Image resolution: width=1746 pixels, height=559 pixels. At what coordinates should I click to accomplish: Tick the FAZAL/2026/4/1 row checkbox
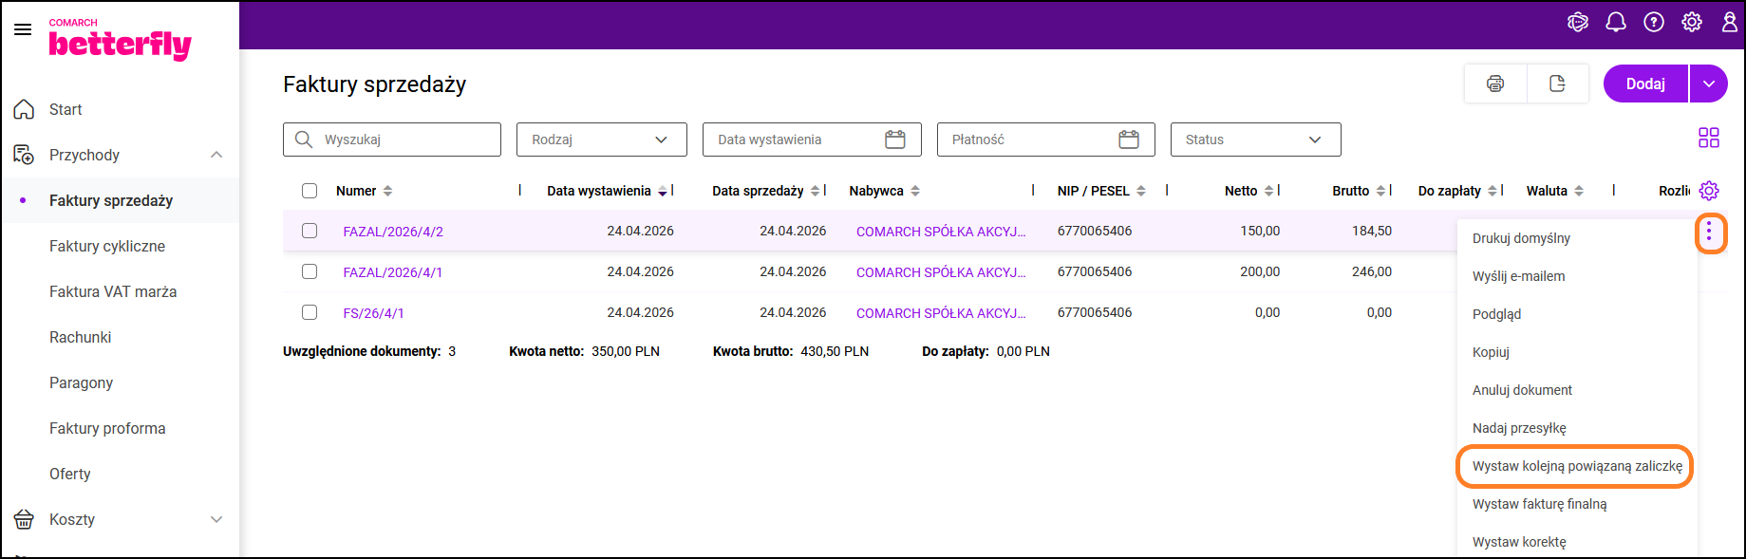click(x=310, y=271)
